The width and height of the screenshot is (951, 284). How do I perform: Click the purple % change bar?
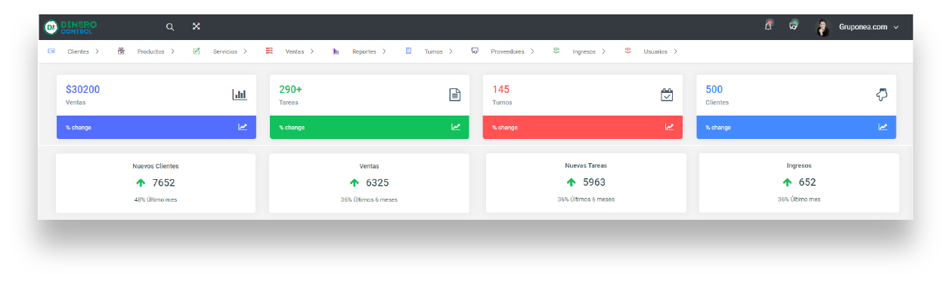click(156, 127)
